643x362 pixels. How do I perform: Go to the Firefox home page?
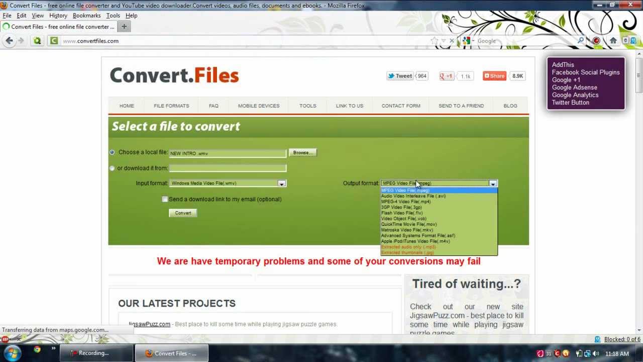(x=613, y=41)
